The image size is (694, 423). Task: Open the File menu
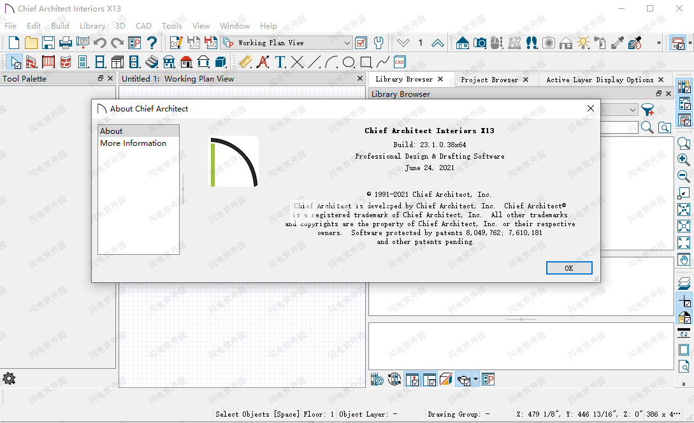click(11, 26)
